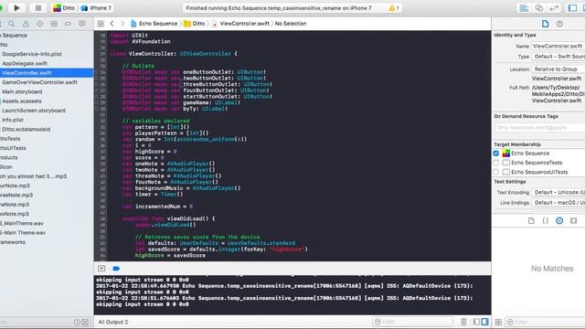Click Echo Sequence in the jump bar
Image resolution: width=585 pixels, height=329 pixels.
coord(154,24)
